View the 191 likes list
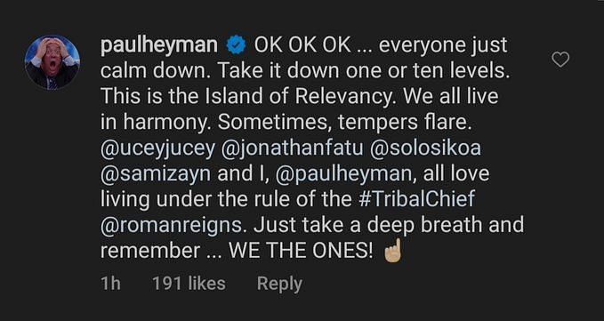Image resolution: width=604 pixels, height=321 pixels. (189, 284)
